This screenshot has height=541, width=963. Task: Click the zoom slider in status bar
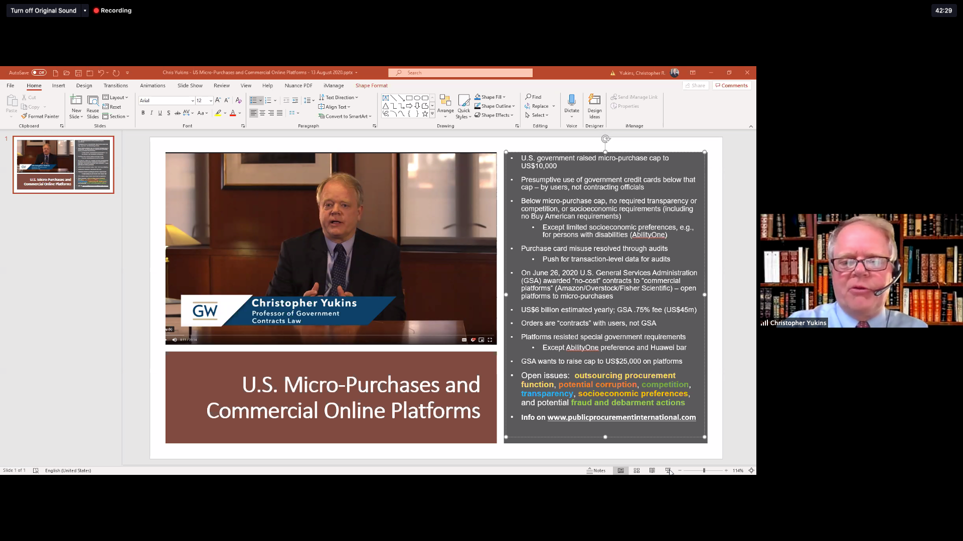click(704, 471)
